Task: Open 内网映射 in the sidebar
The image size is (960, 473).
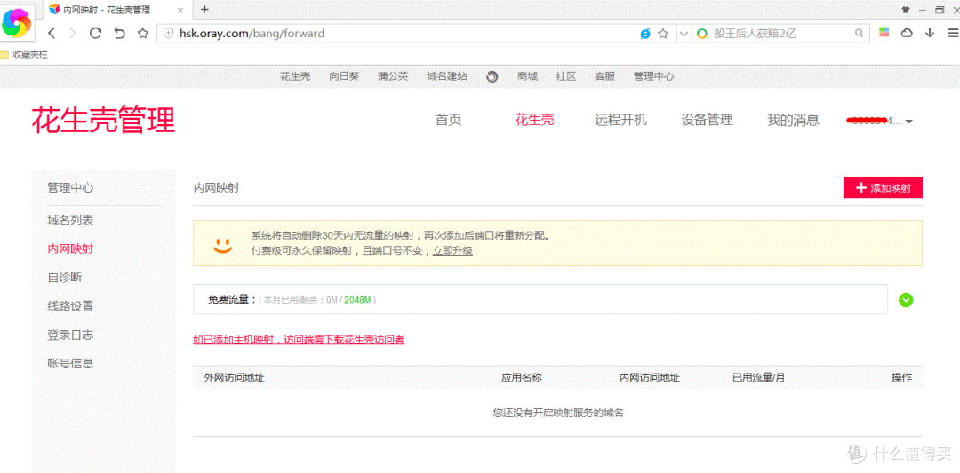Action: tap(70, 248)
